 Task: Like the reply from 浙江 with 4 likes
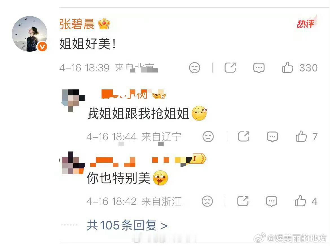[x=300, y=201]
